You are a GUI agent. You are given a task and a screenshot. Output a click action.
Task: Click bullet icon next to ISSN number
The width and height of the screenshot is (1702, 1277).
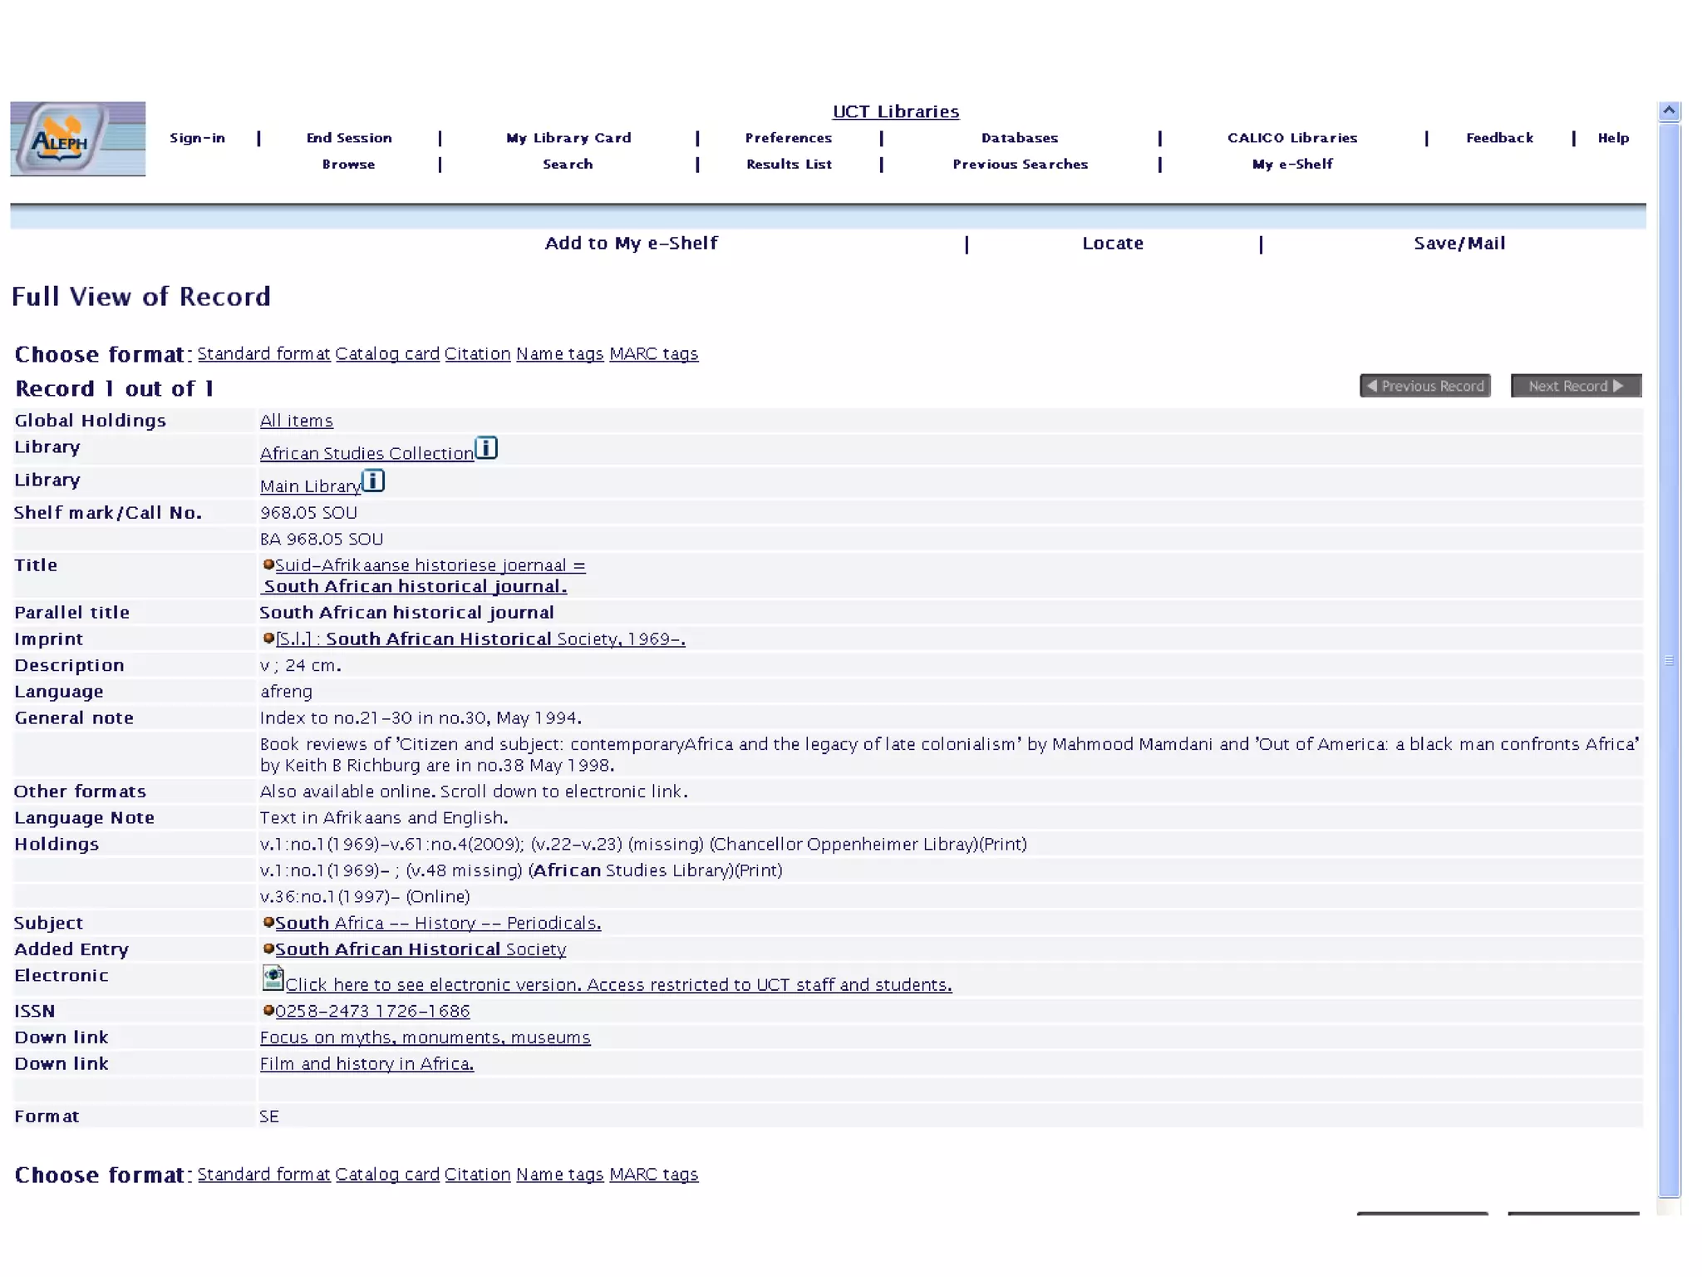pos(268,1010)
